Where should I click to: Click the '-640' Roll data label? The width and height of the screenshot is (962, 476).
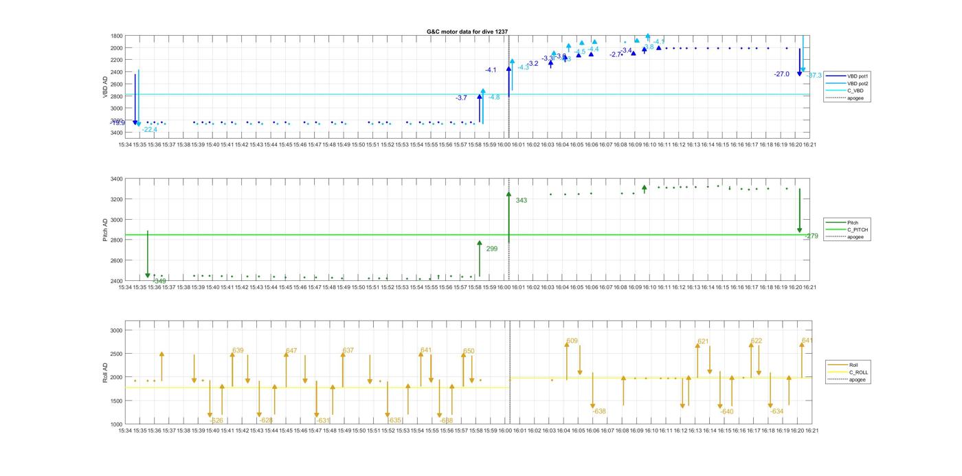(727, 412)
